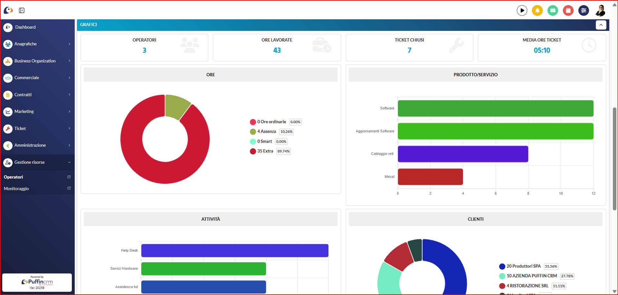Click the Dashboard sidebar icon
The height and width of the screenshot is (295, 618).
pos(8,27)
